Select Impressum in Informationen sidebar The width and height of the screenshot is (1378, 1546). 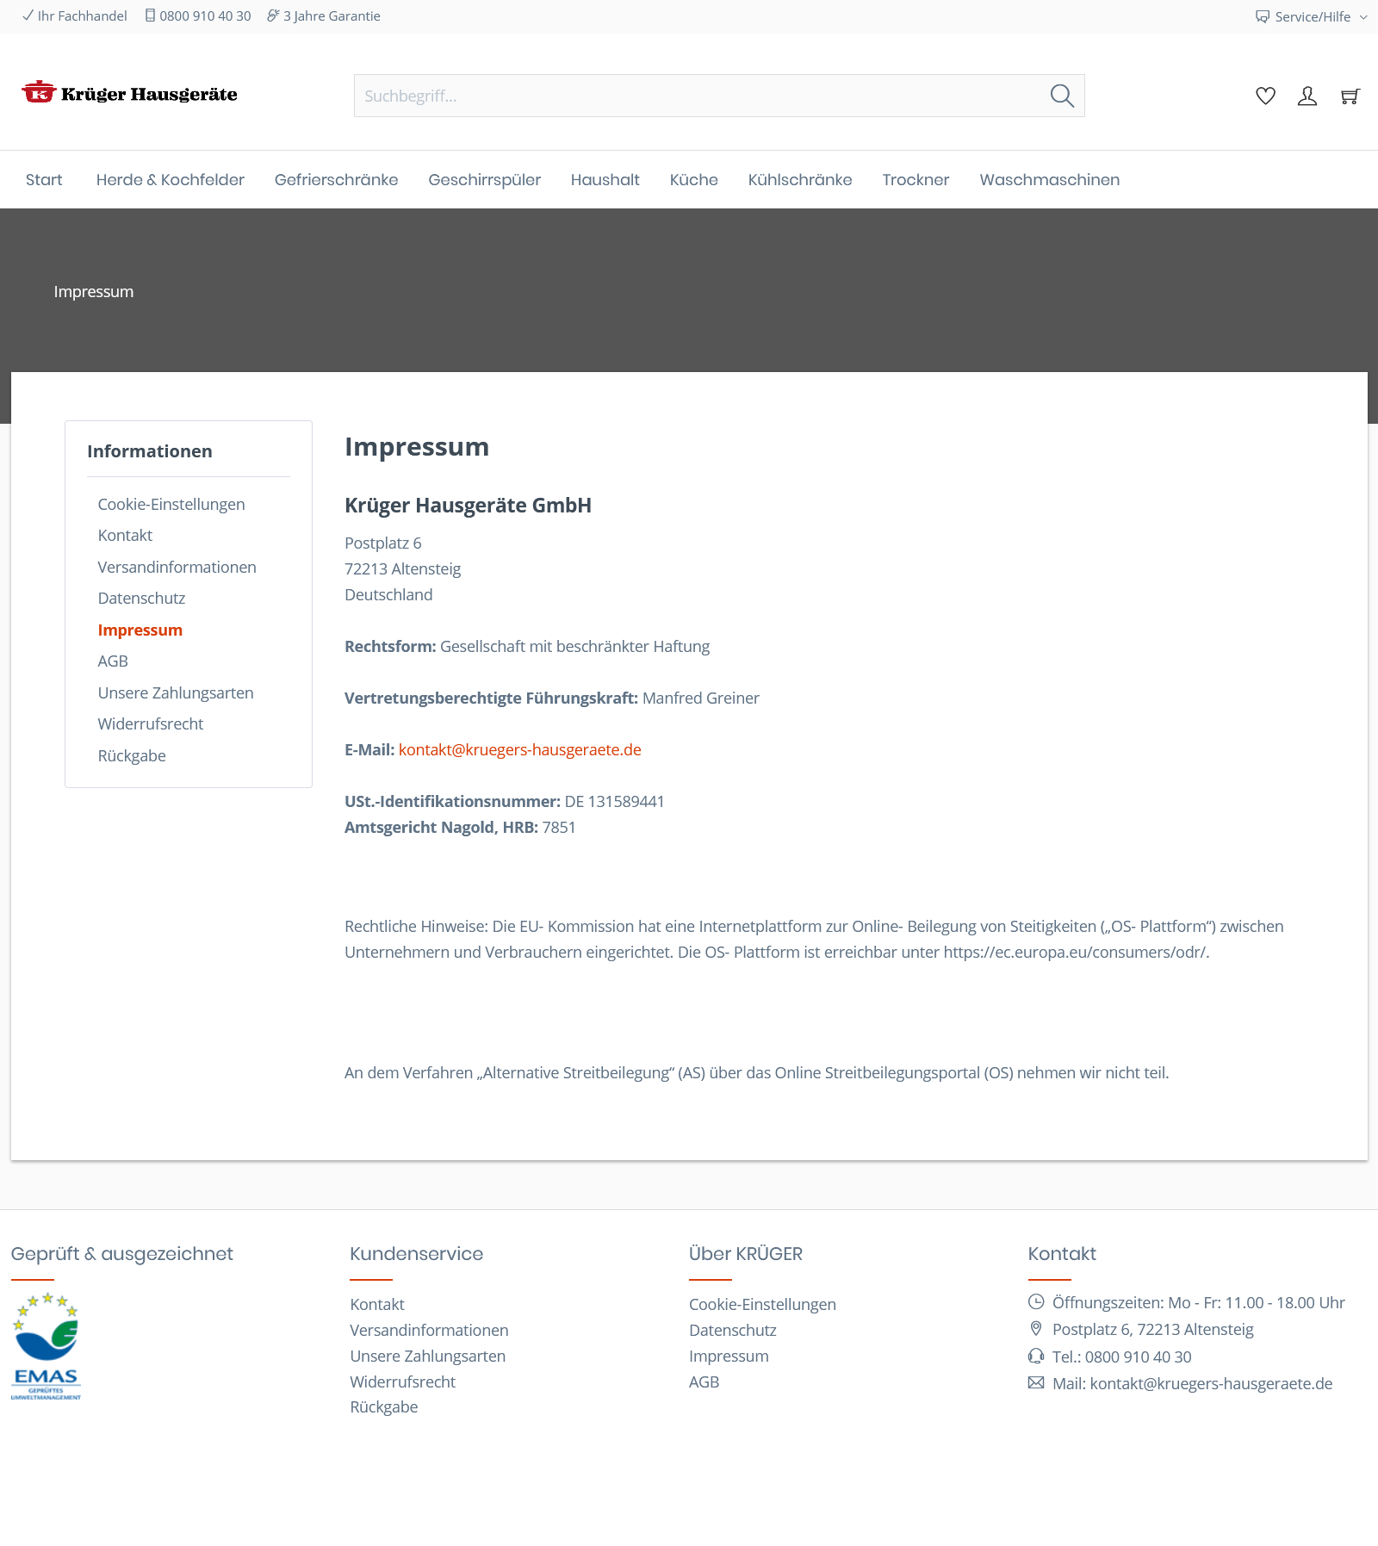140,630
